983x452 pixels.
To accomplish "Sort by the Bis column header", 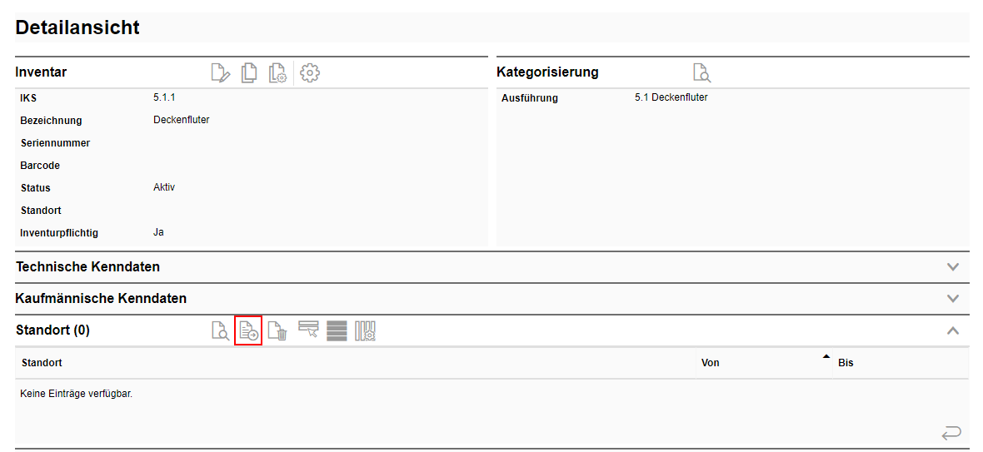I will pos(901,363).
